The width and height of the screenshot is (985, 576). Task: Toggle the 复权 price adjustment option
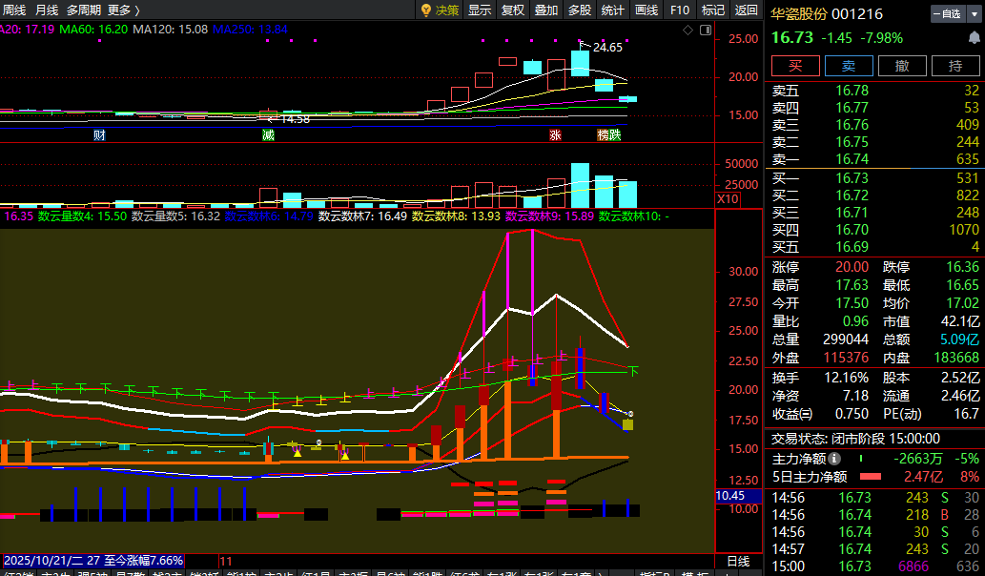tap(513, 10)
